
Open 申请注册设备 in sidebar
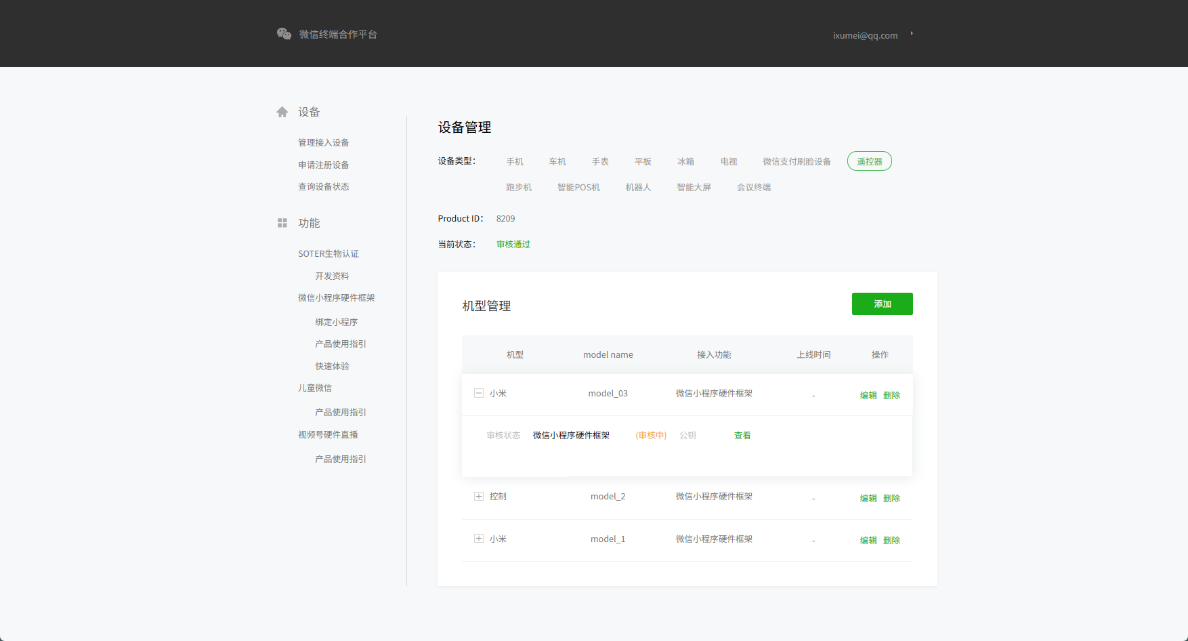click(324, 165)
